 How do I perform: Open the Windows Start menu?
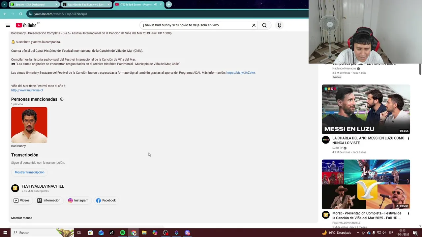5,233
